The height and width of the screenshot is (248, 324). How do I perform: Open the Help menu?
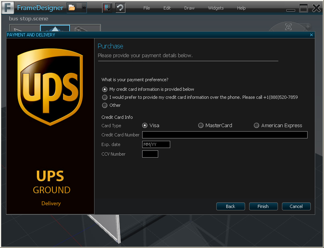point(241,8)
